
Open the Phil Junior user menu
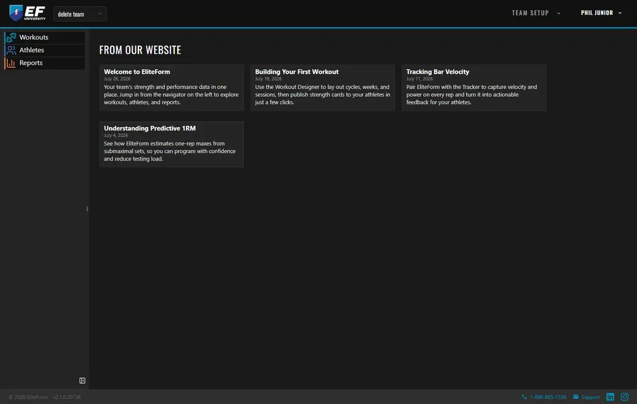601,13
